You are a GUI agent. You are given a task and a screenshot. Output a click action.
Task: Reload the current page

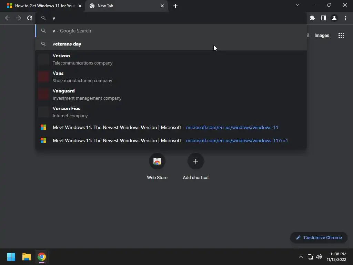tap(30, 18)
